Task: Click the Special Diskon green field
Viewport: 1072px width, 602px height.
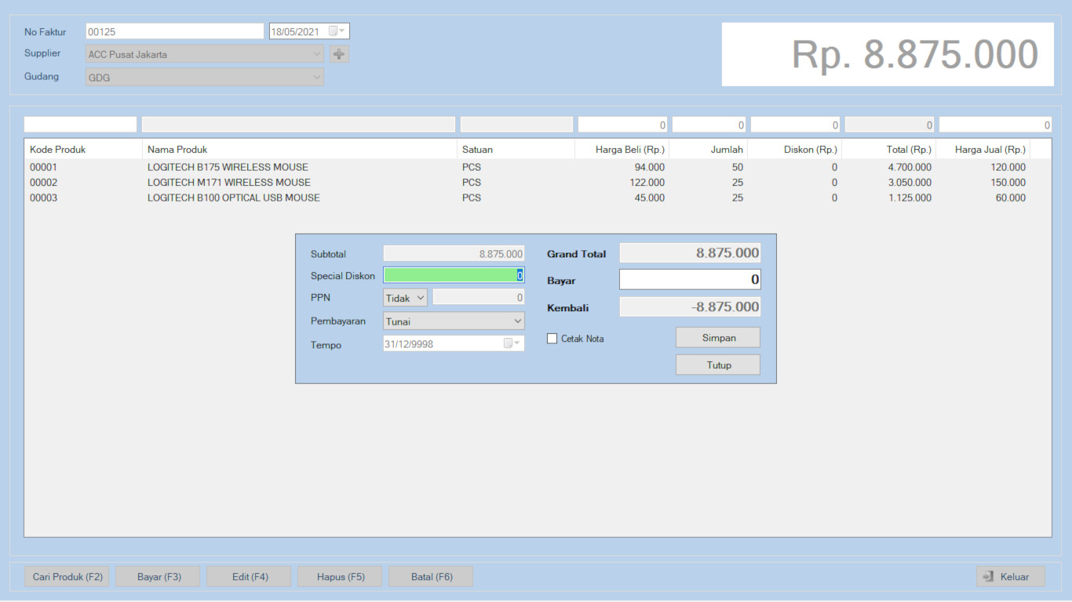Action: click(452, 275)
